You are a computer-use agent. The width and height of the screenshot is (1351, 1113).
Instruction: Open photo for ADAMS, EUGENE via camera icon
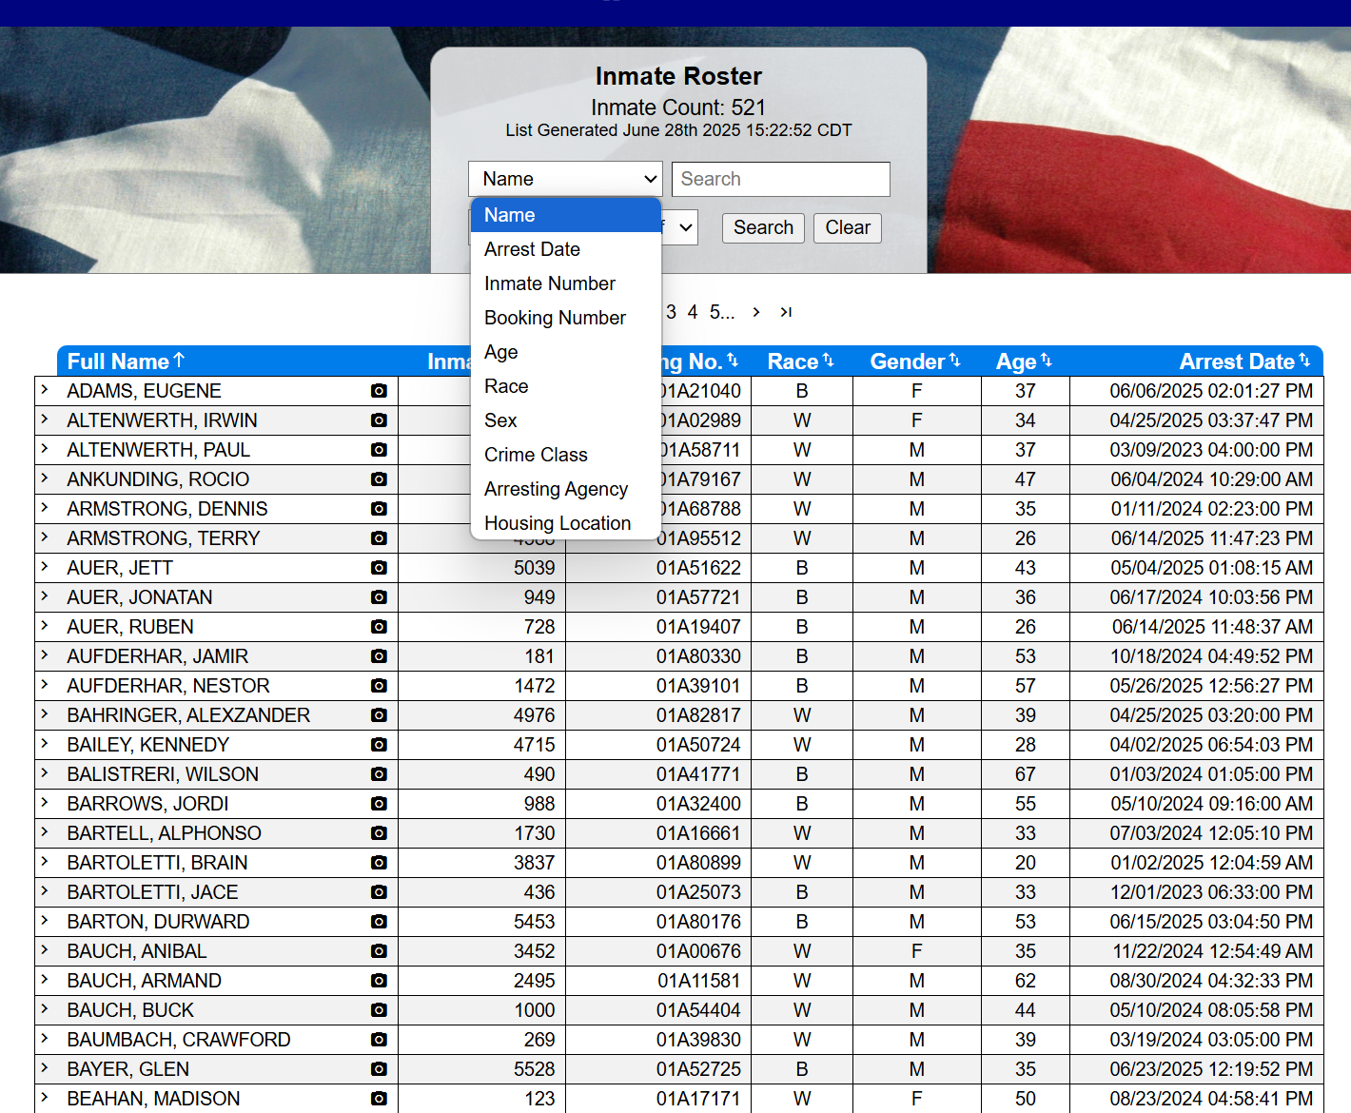pos(379,391)
